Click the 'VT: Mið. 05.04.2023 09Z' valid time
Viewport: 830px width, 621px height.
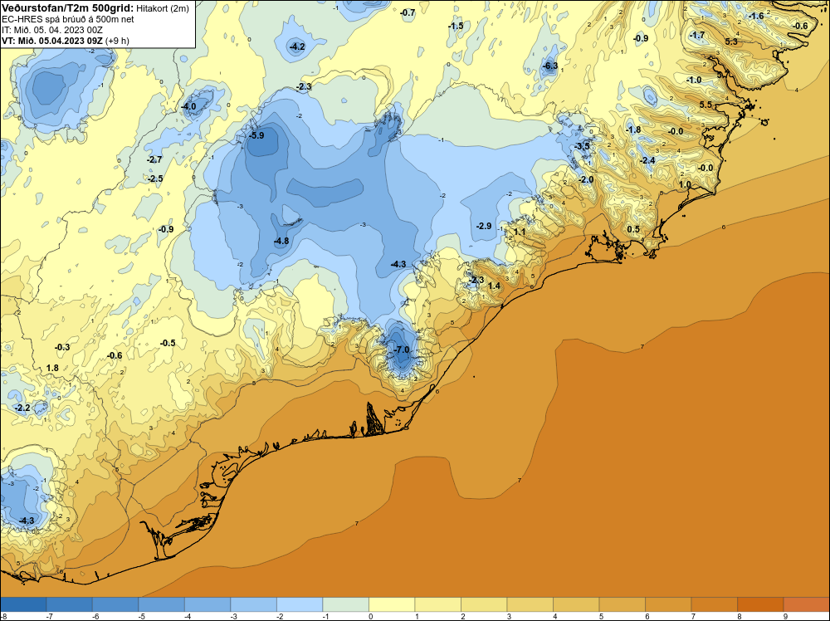[x=52, y=41]
